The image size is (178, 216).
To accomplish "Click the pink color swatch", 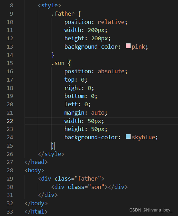I will tap(128, 46).
